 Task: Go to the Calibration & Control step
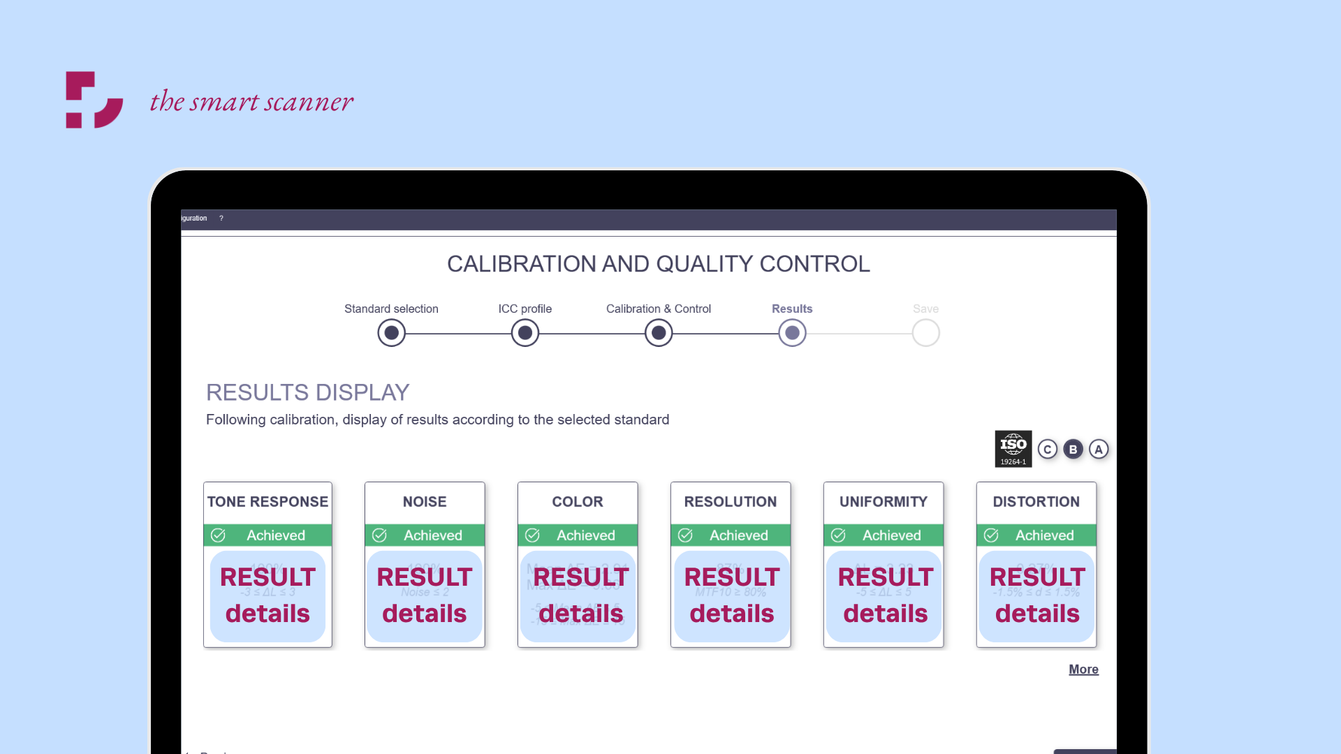point(658,333)
